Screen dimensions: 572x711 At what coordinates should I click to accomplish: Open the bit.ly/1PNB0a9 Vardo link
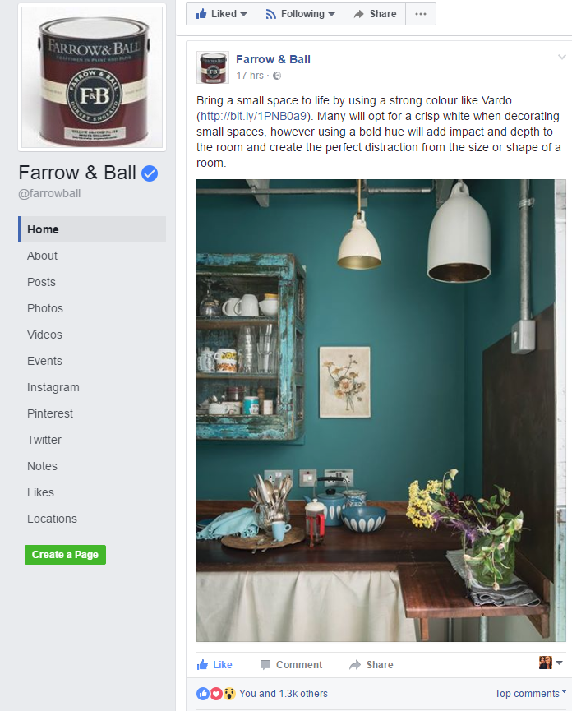(253, 116)
